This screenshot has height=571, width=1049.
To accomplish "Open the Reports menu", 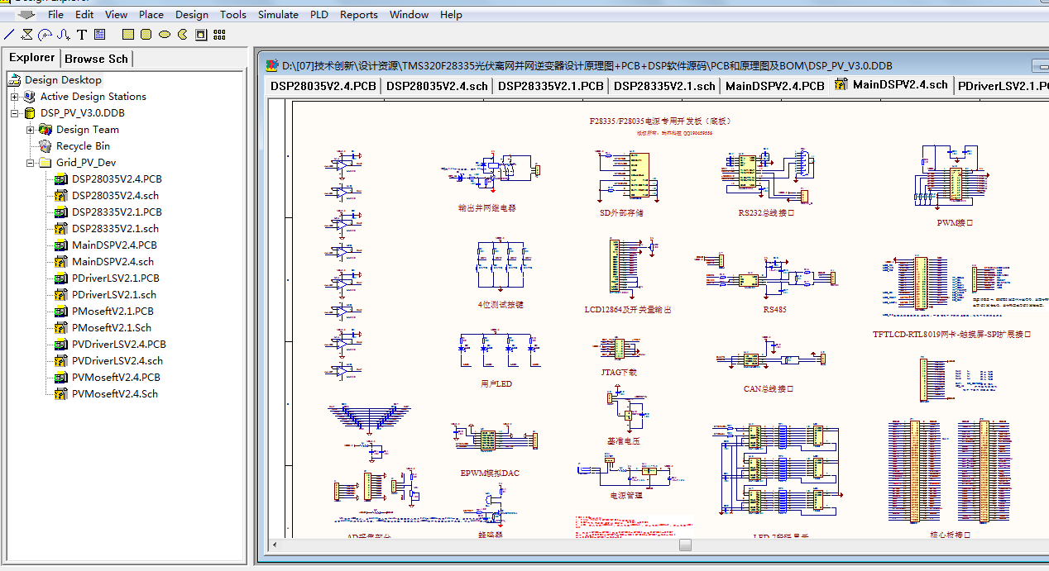I will click(x=359, y=15).
